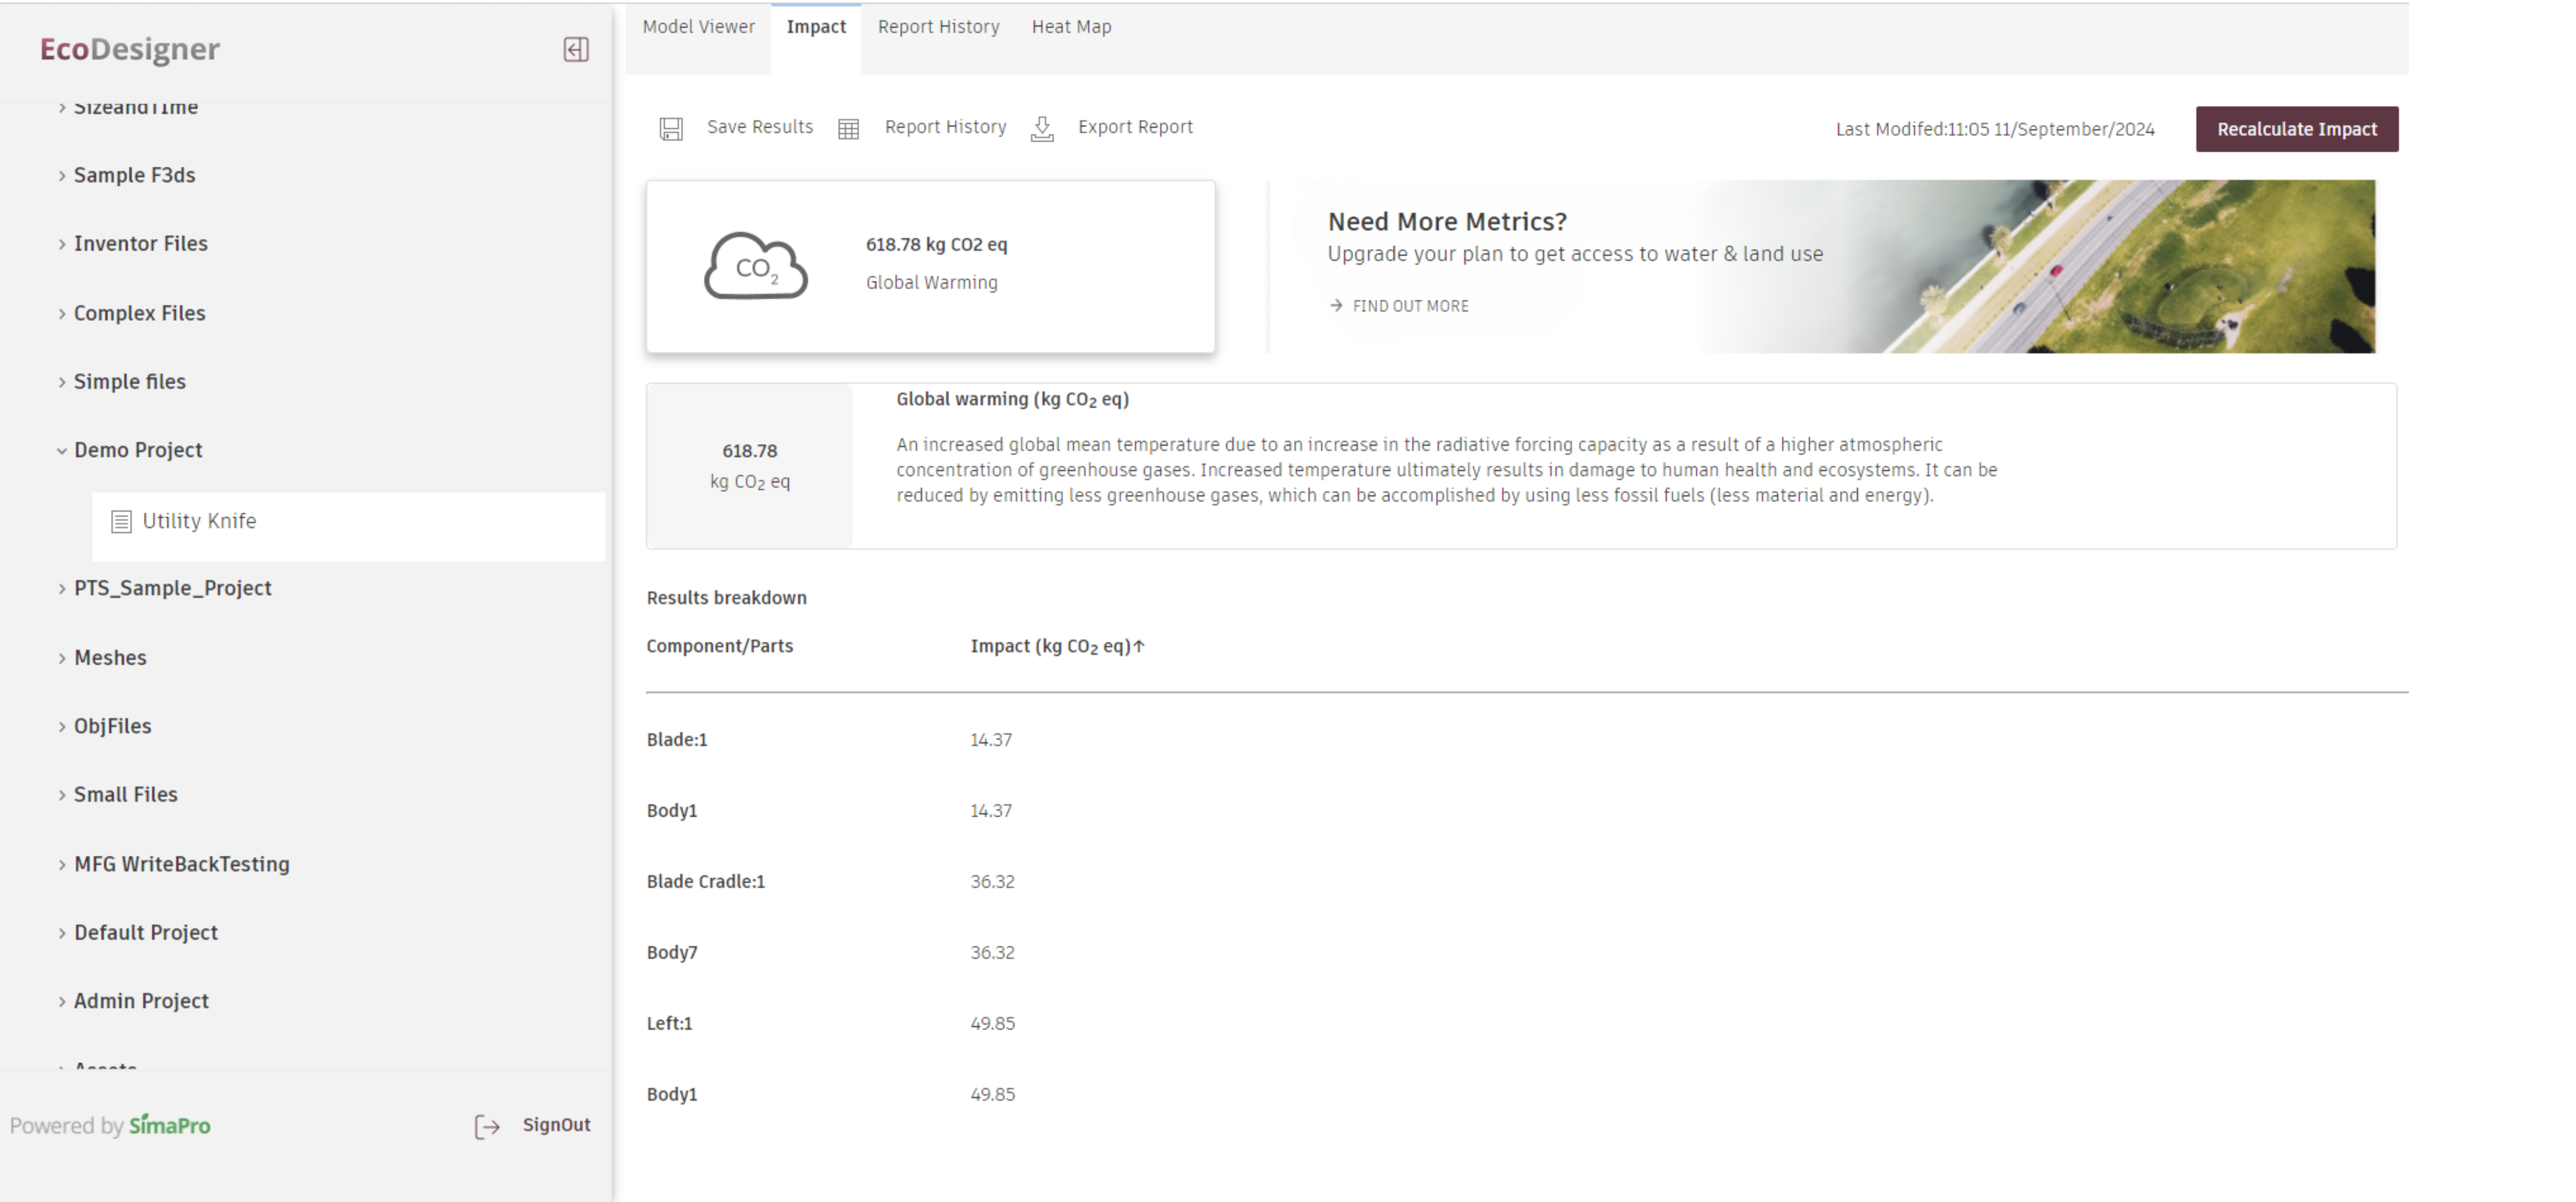This screenshot has height=1202, width=2576.
Task: Toggle sort arrow on Impact column
Action: tap(1139, 647)
